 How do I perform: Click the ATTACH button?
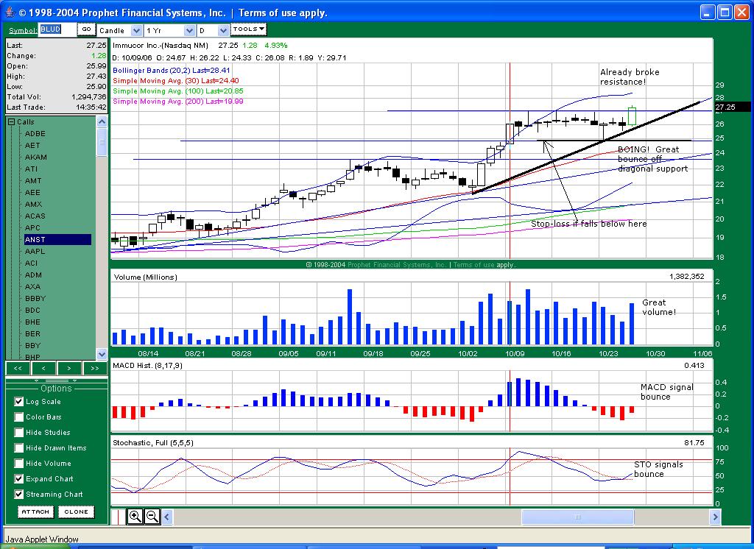(35, 512)
